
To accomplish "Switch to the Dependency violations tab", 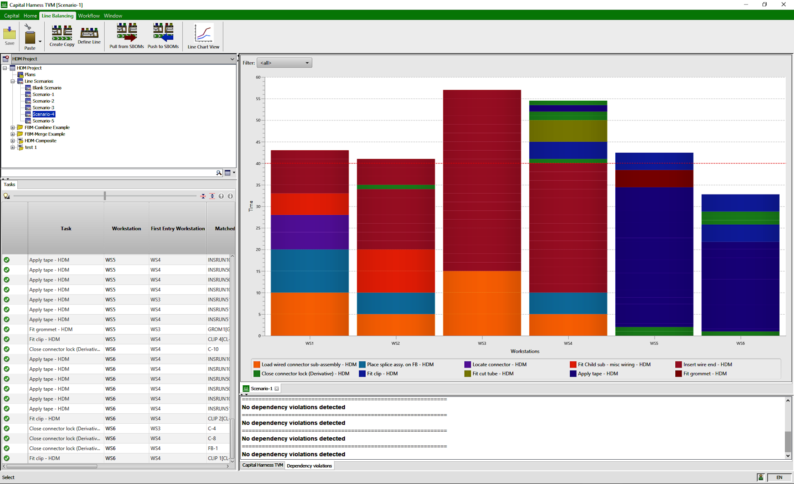I will point(309,465).
